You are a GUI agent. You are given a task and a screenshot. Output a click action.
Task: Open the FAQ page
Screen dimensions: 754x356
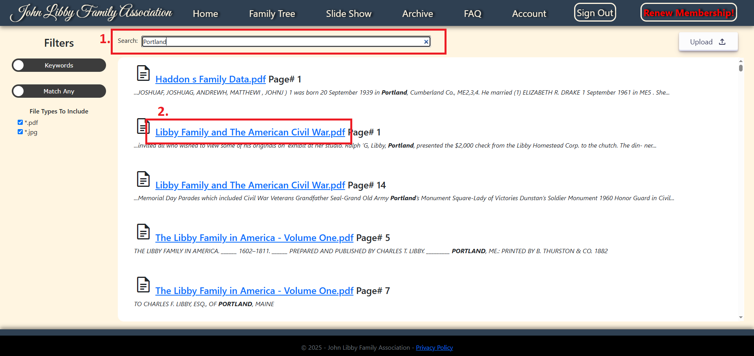click(472, 14)
